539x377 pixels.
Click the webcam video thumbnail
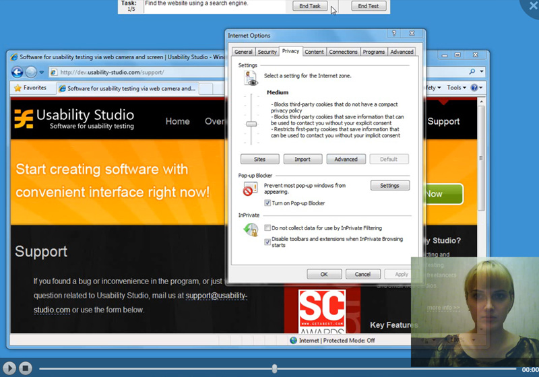[475, 312]
